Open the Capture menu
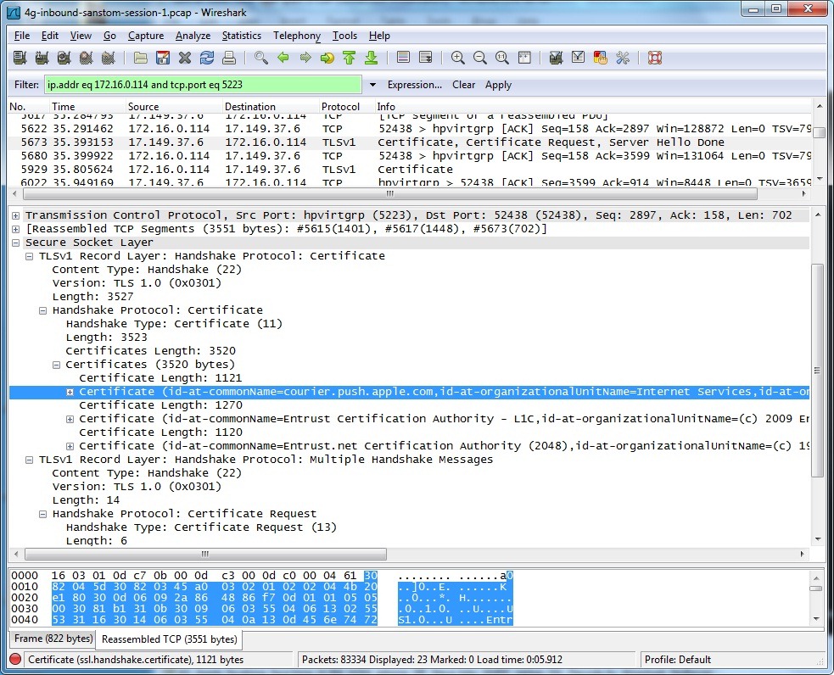834x675 pixels. click(x=146, y=36)
